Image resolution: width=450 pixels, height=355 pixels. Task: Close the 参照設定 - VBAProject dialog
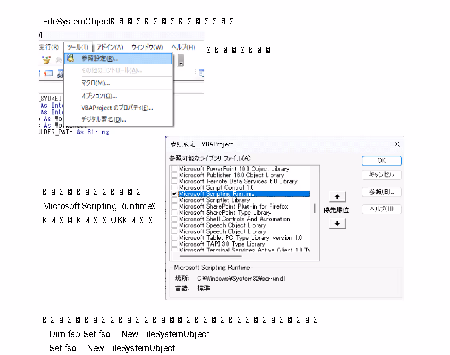(397, 144)
